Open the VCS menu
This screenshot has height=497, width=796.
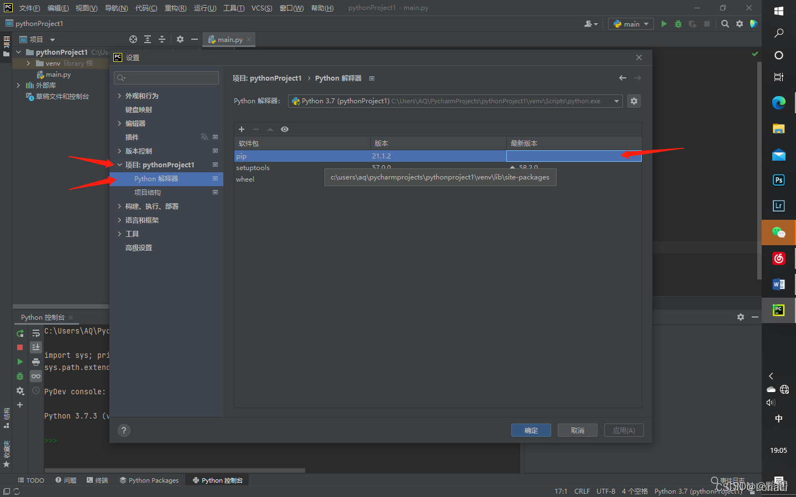click(262, 8)
